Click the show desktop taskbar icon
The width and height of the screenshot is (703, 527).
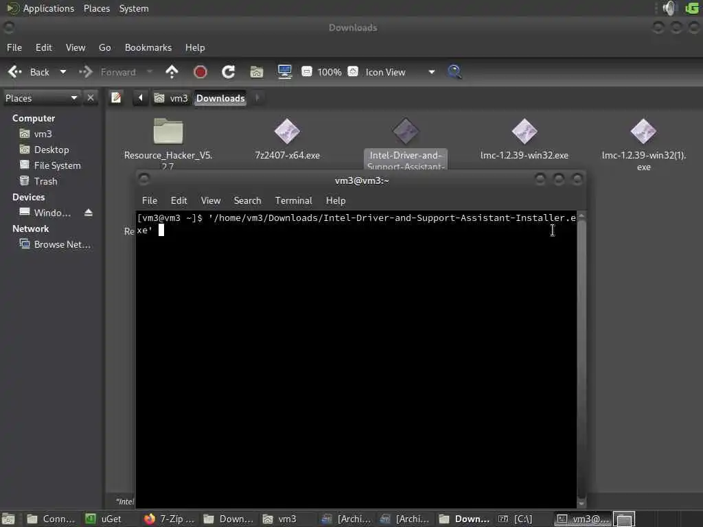point(8,519)
